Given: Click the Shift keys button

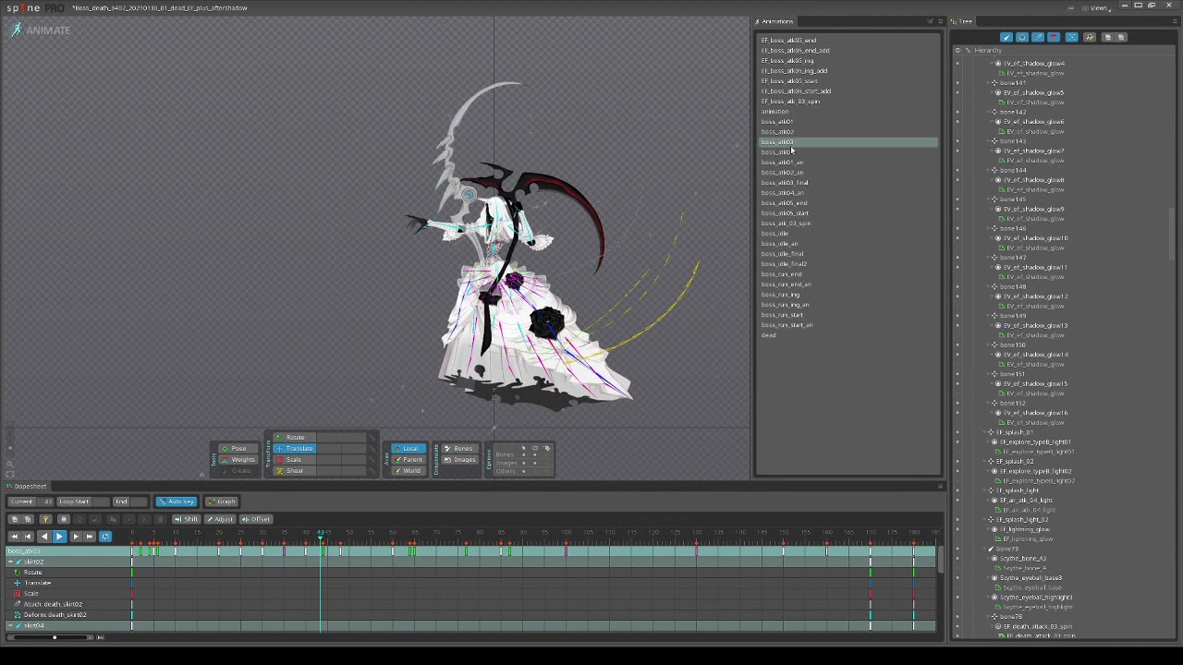Looking at the screenshot, I should click(187, 519).
